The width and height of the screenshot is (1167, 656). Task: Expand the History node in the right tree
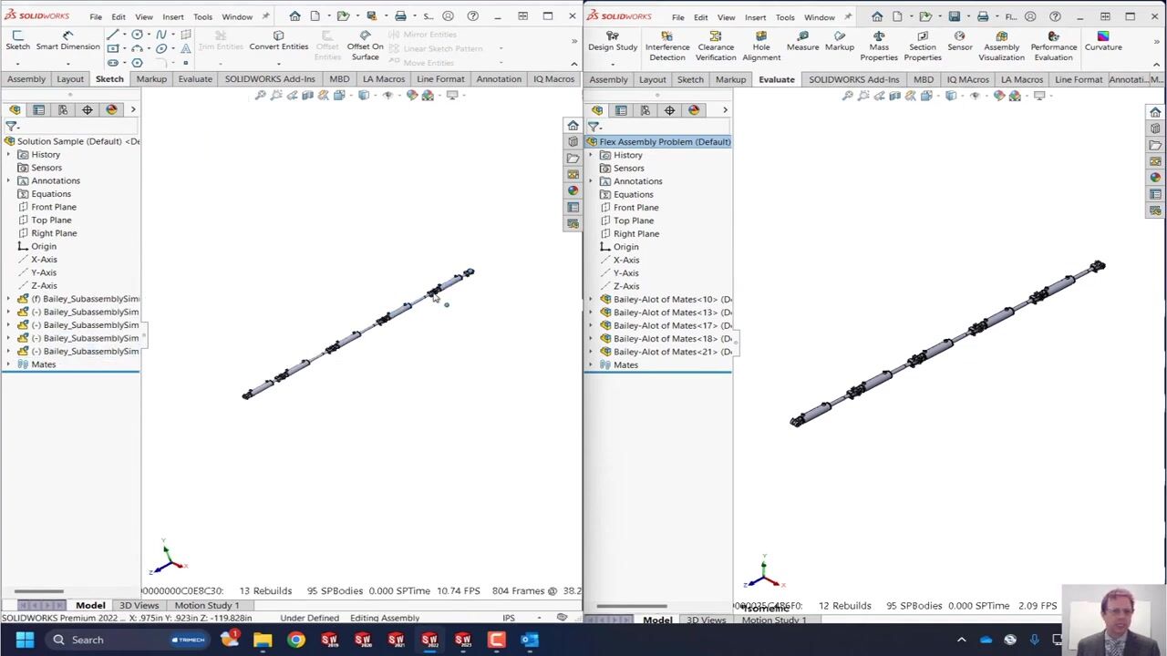pyautogui.click(x=591, y=156)
